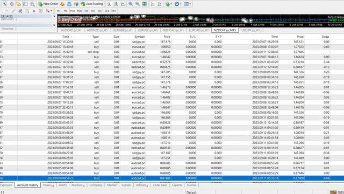Close the Navigator panel with X

pos(54,25)
